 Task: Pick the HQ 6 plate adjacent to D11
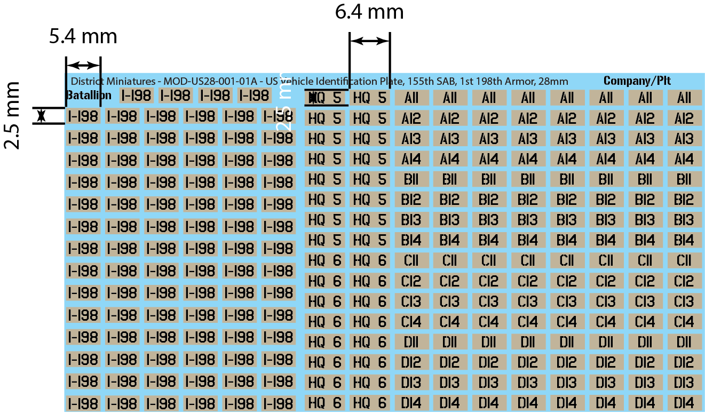point(369,341)
